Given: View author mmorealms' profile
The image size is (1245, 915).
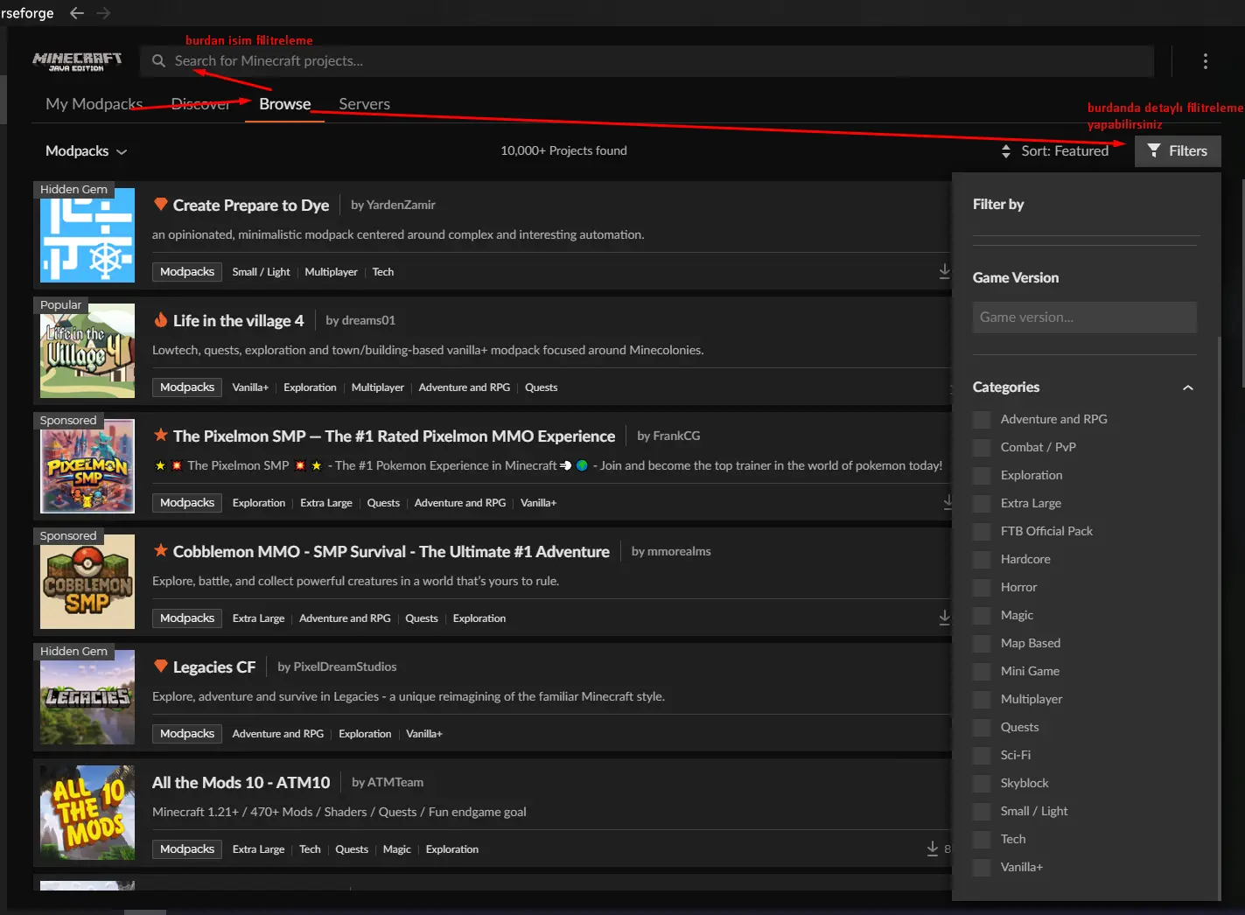Looking at the screenshot, I should [x=679, y=552].
